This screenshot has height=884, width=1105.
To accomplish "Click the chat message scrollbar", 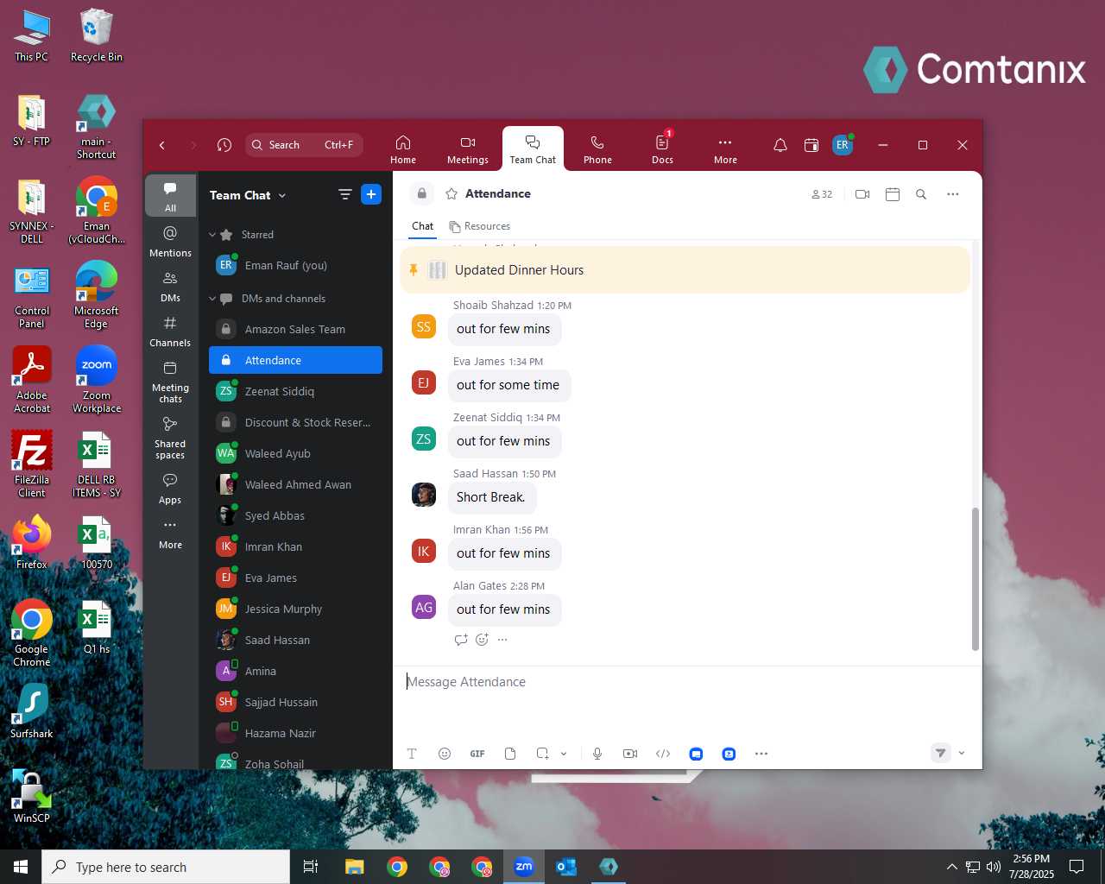I will 976,578.
